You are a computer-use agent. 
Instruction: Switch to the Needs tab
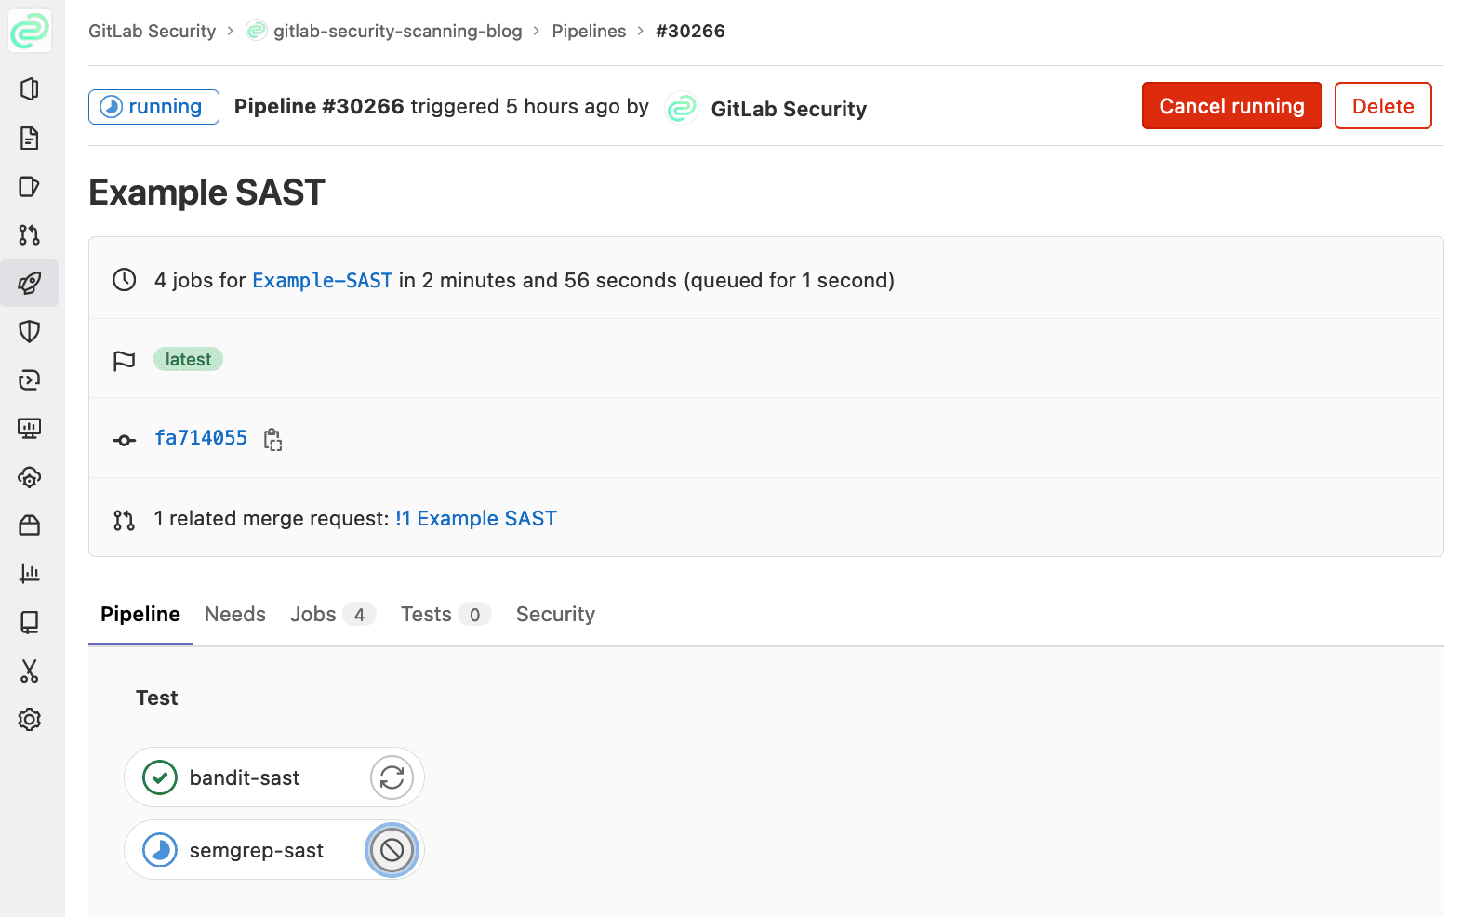(x=235, y=615)
